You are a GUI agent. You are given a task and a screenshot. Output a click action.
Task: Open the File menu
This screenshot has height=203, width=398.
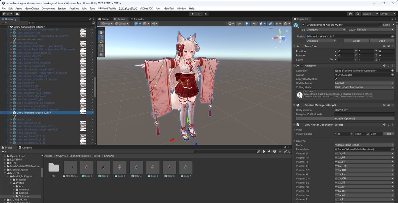(x=3, y=8)
